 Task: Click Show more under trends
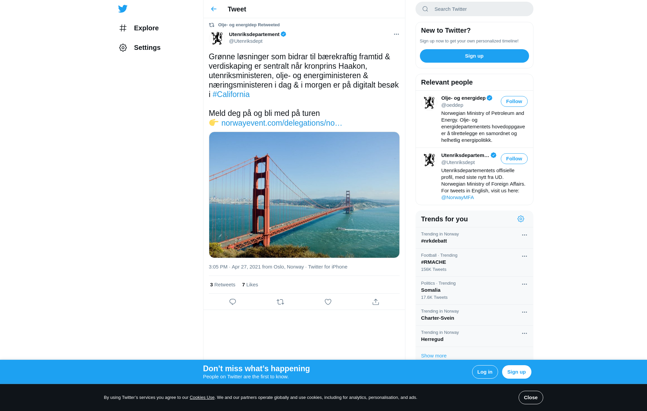(434, 356)
